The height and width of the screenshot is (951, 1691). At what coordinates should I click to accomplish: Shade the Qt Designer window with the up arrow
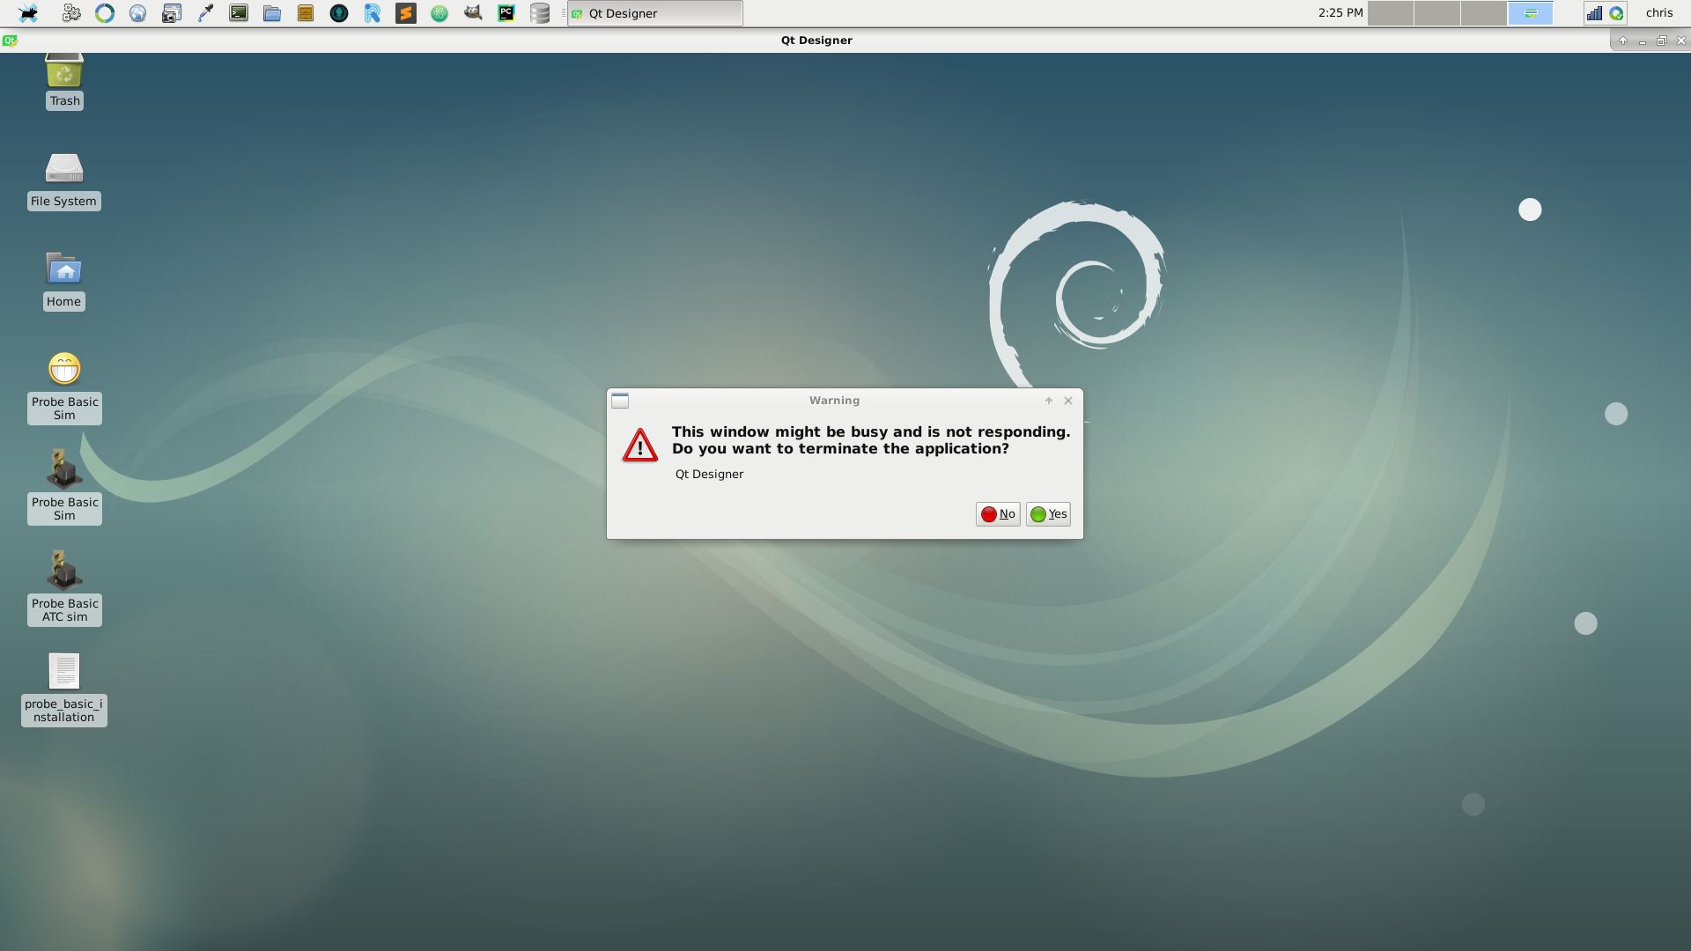[x=1623, y=41]
